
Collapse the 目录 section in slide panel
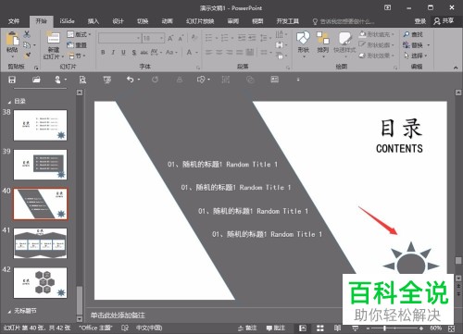pyautogui.click(x=9, y=102)
